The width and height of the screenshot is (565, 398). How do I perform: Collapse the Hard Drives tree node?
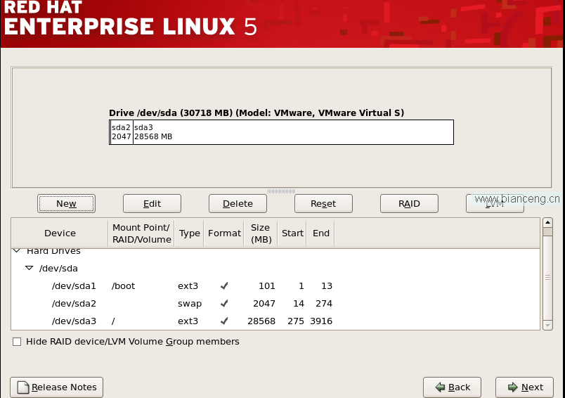click(17, 250)
